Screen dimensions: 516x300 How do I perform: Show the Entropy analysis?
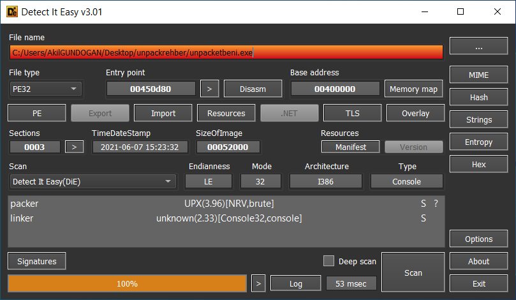click(478, 142)
